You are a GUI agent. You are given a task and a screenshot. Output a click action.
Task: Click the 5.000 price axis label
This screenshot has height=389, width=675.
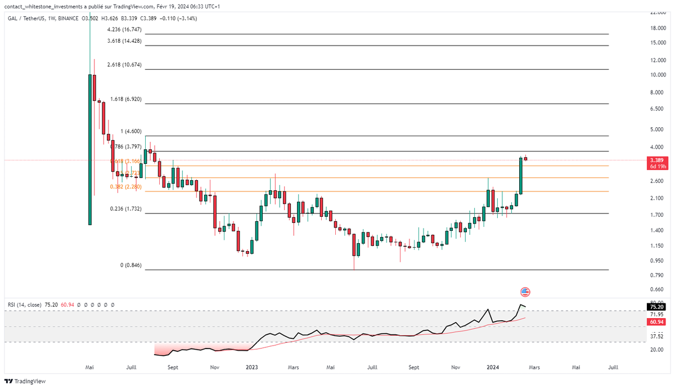(658, 129)
